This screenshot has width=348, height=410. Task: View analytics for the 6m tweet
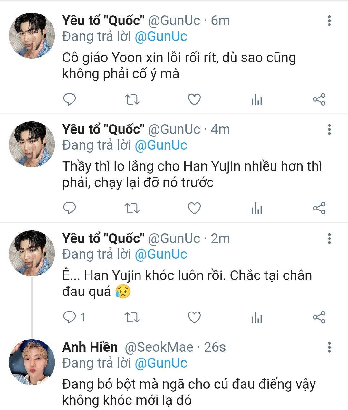(257, 100)
